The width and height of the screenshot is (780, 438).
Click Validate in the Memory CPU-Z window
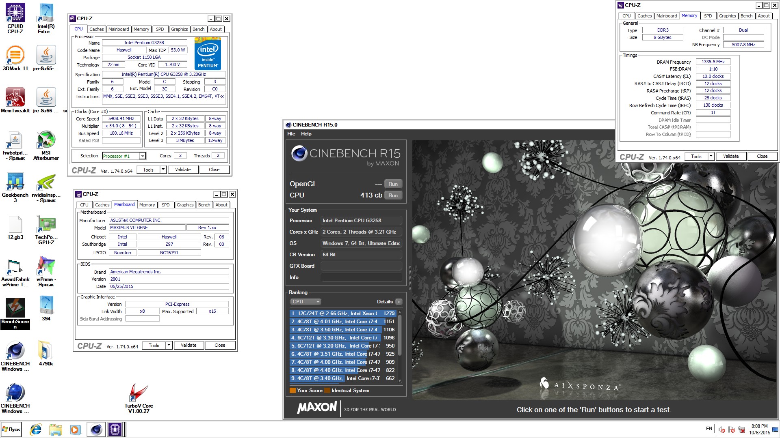(731, 157)
